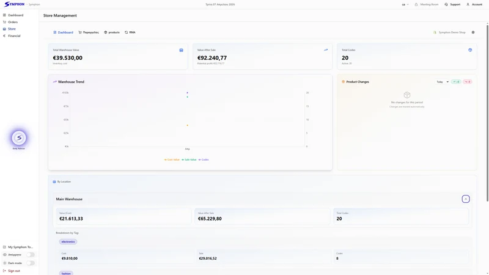This screenshot has height=275, width=489.
Task: Click the orange Cost Value data point
Action: (187, 125)
